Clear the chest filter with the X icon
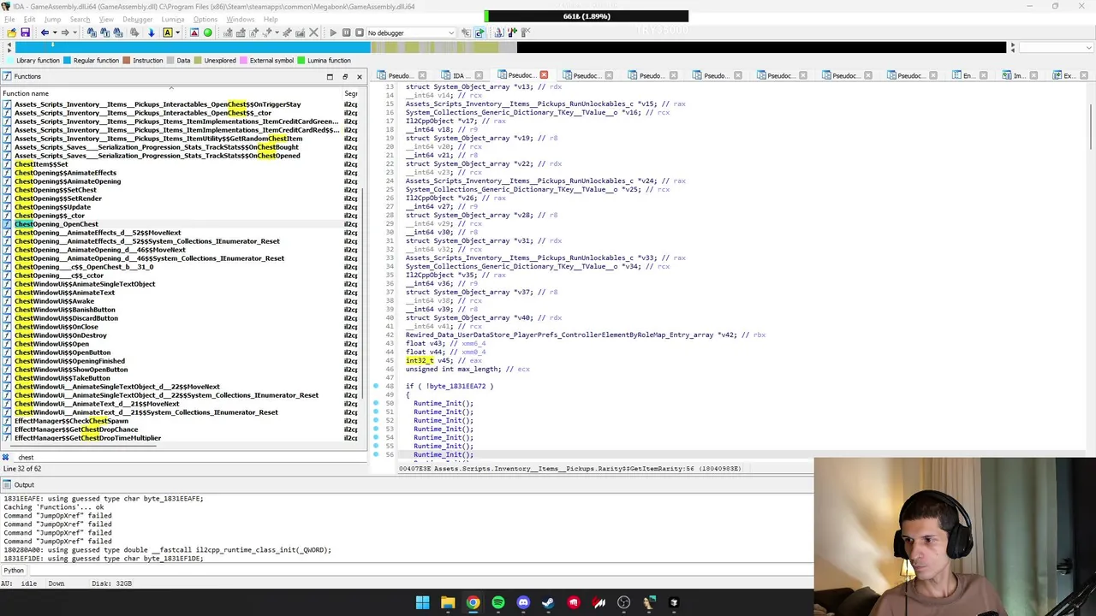 (x=5, y=457)
